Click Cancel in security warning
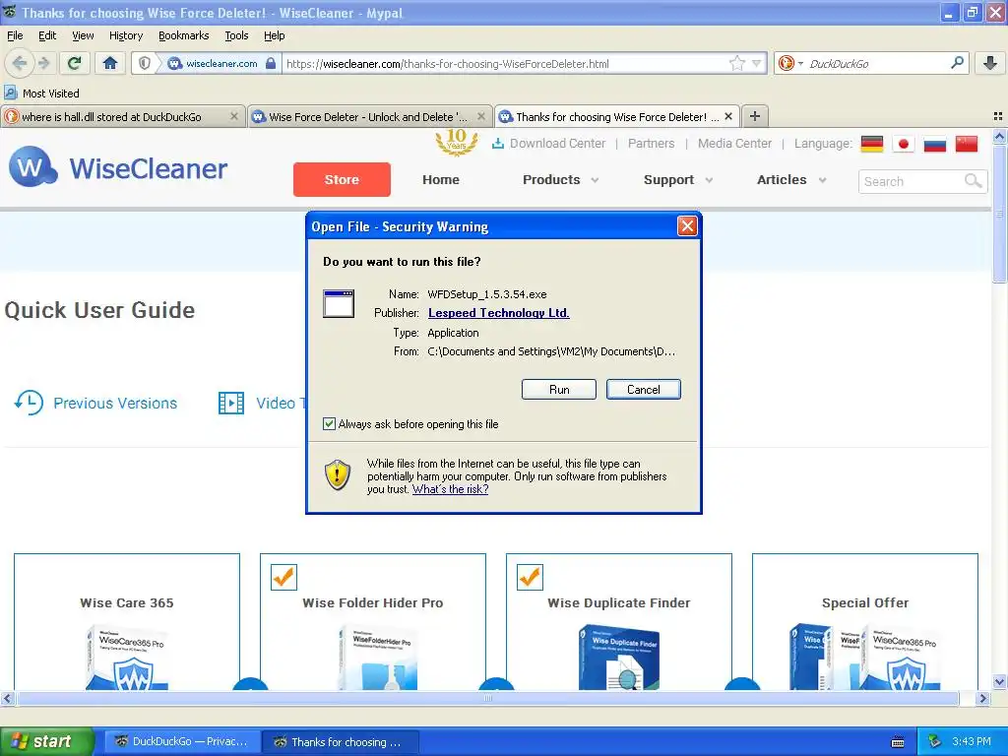This screenshot has width=1008, height=756. (643, 390)
